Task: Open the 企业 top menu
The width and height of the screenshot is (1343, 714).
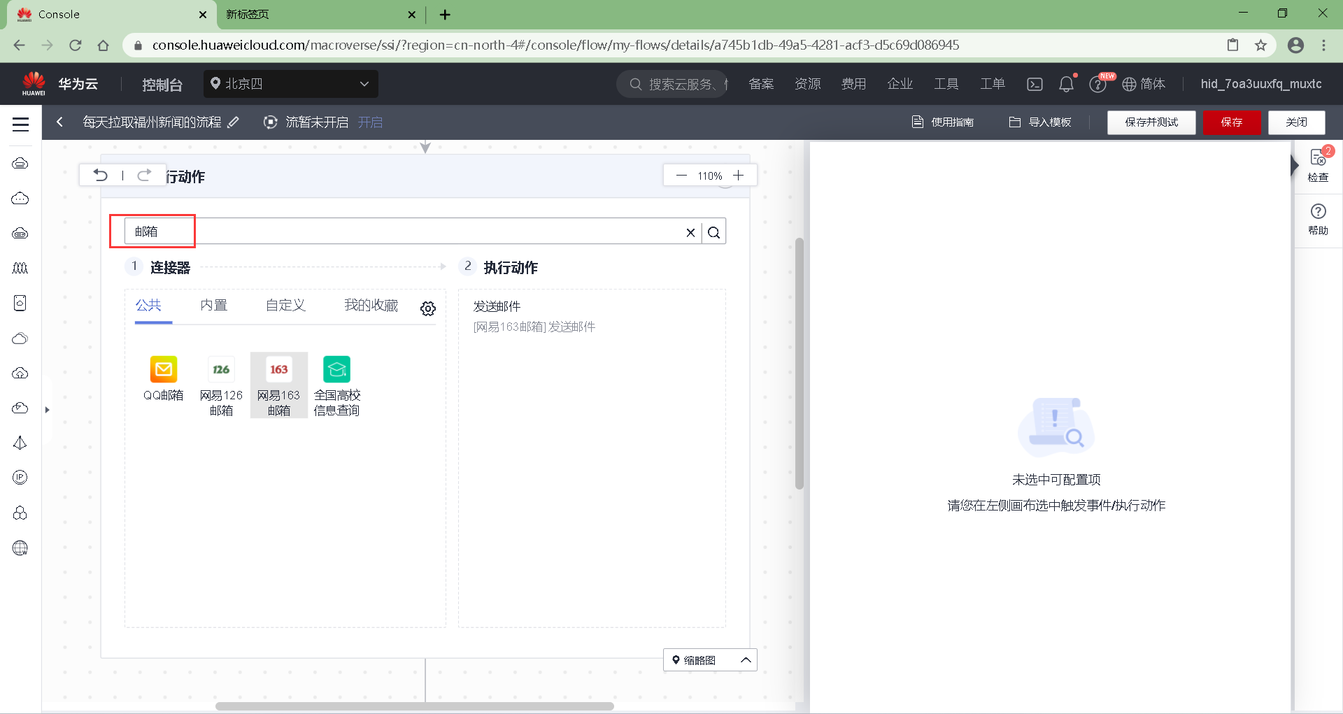Action: pos(900,84)
